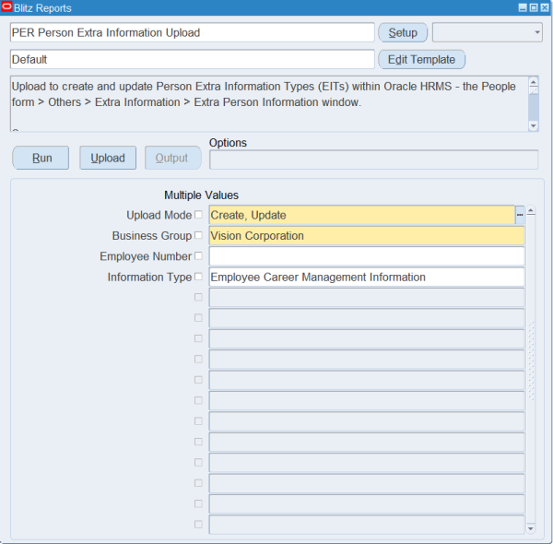The width and height of the screenshot is (553, 544).
Task: Click the parameters scrollbar's down arrow
Action: [531, 528]
